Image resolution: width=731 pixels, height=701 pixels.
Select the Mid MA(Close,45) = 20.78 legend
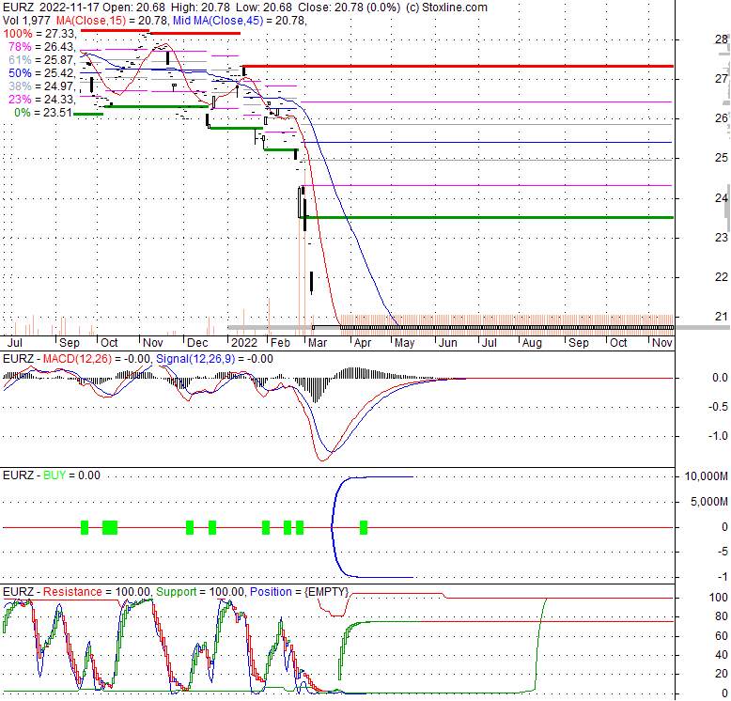point(240,21)
